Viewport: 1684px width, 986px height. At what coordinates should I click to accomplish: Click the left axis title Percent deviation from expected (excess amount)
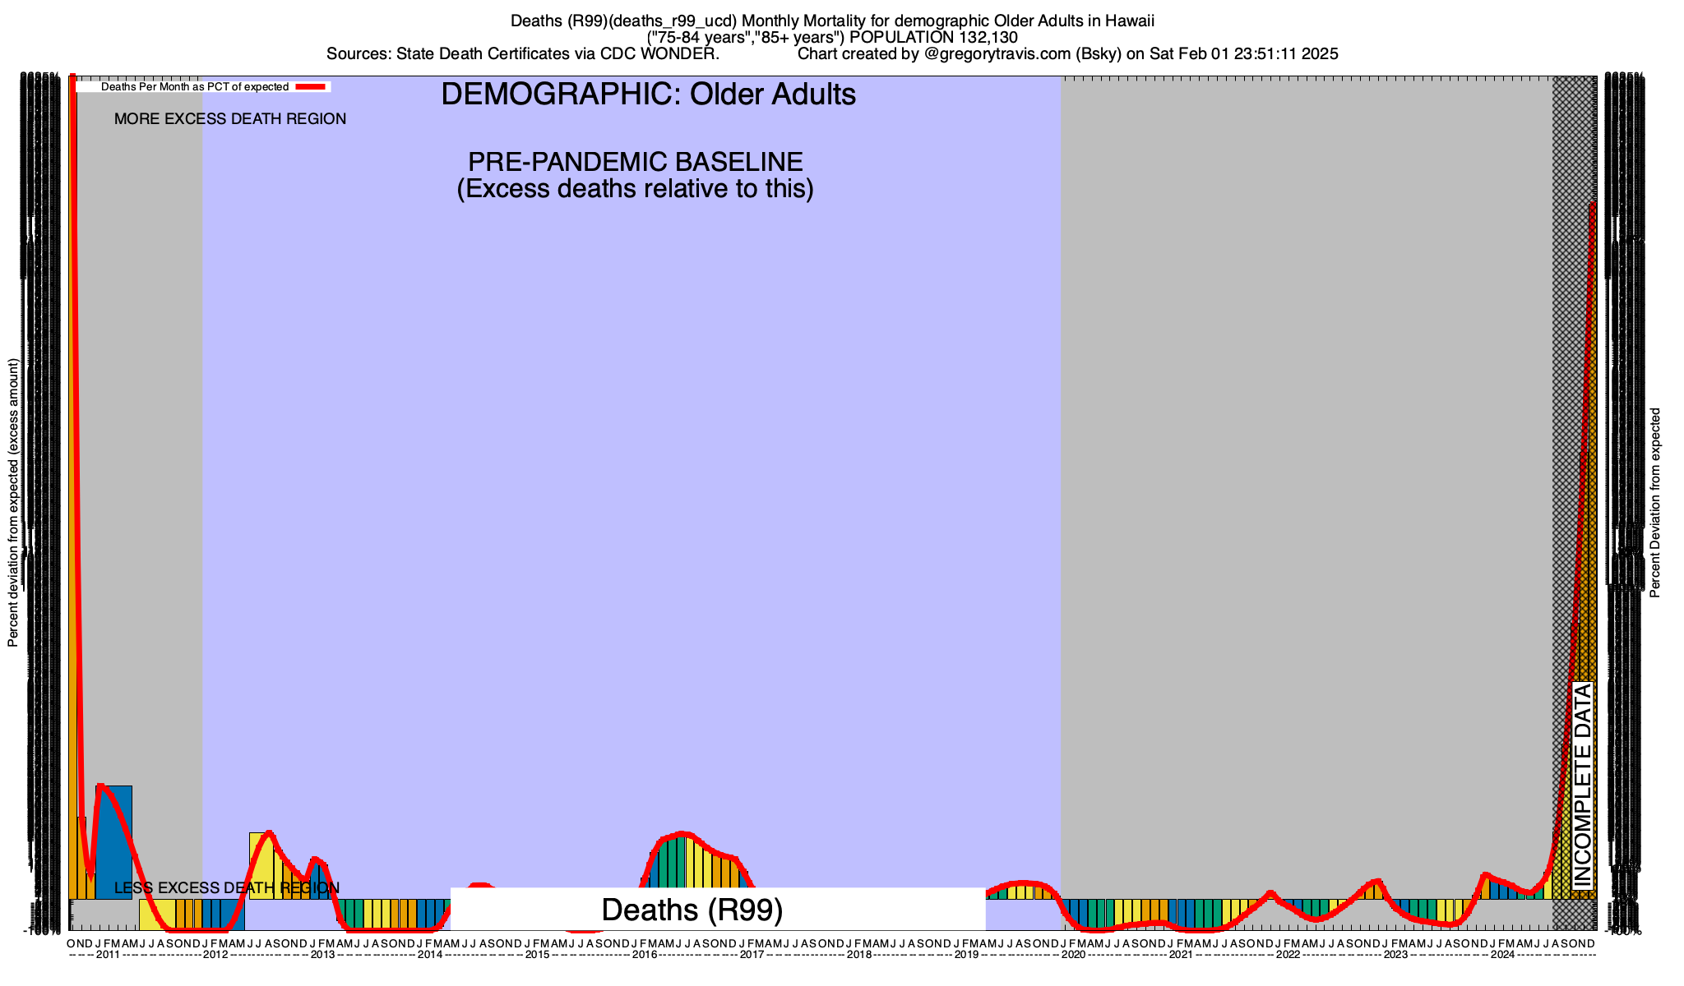click(x=13, y=503)
